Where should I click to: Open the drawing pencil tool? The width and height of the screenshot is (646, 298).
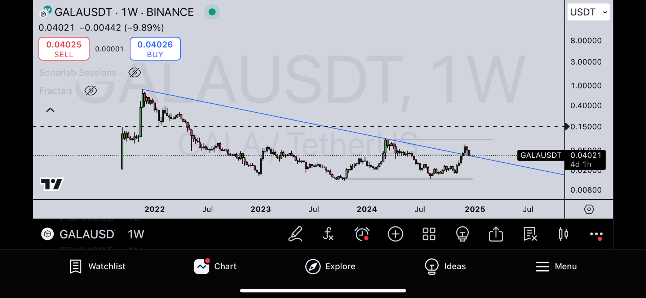pyautogui.click(x=295, y=234)
